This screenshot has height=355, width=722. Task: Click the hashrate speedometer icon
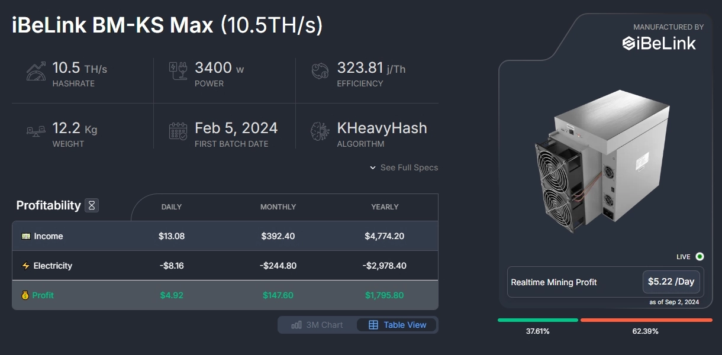click(x=36, y=71)
